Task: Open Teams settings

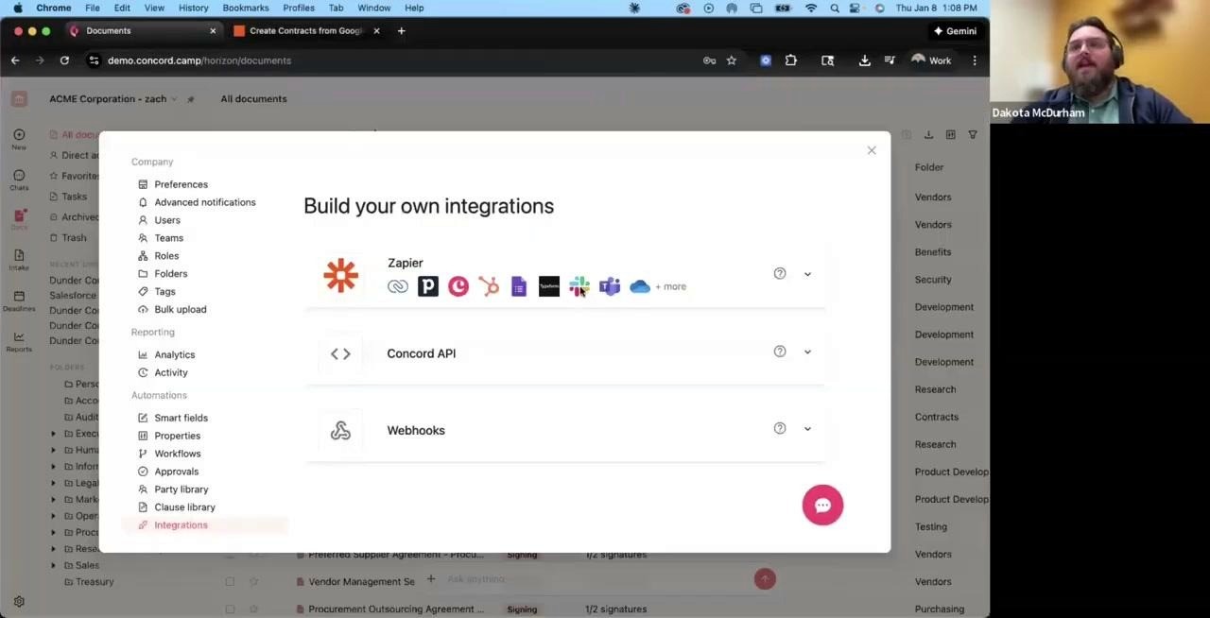Action: tap(168, 238)
